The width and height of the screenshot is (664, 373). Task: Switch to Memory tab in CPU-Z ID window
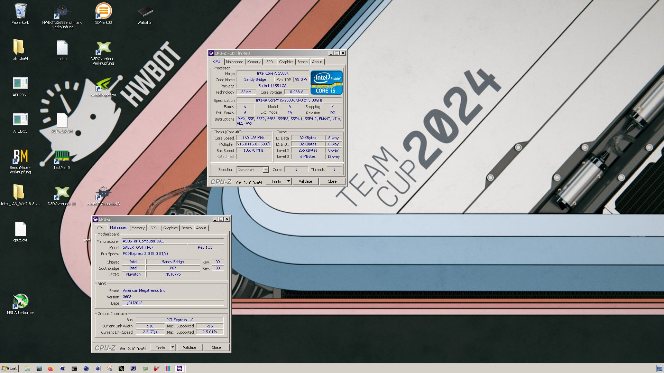(254, 62)
